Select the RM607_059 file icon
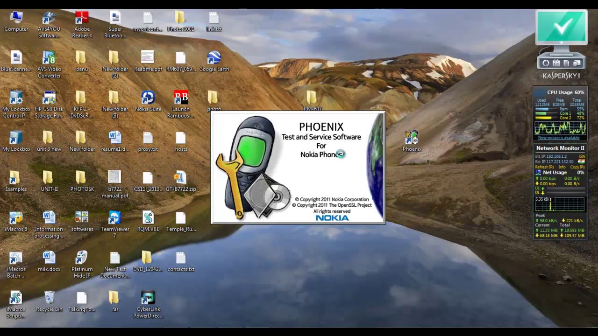 (181, 62)
